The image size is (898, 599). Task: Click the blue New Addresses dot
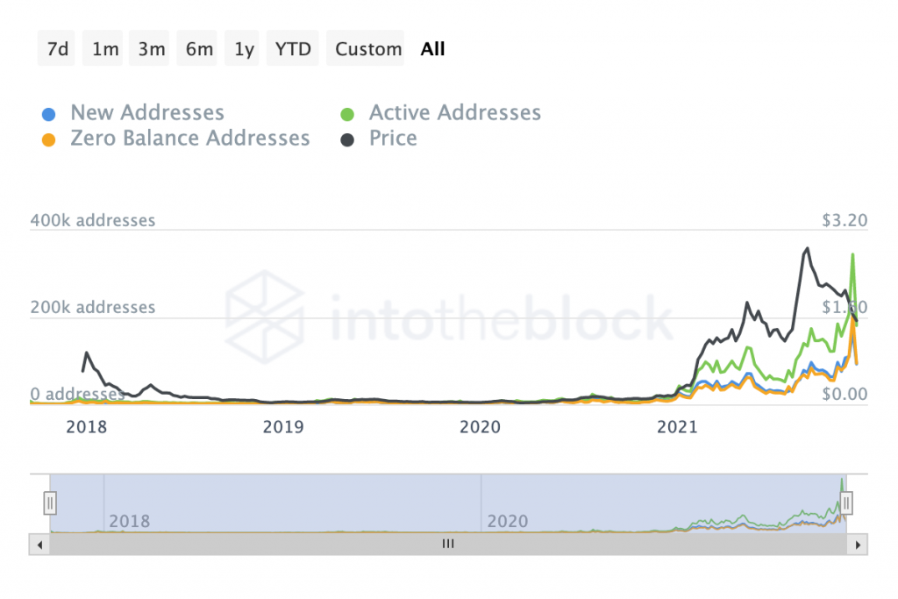50,114
